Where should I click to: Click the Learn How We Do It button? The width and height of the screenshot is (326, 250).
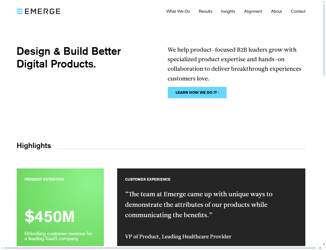[197, 92]
